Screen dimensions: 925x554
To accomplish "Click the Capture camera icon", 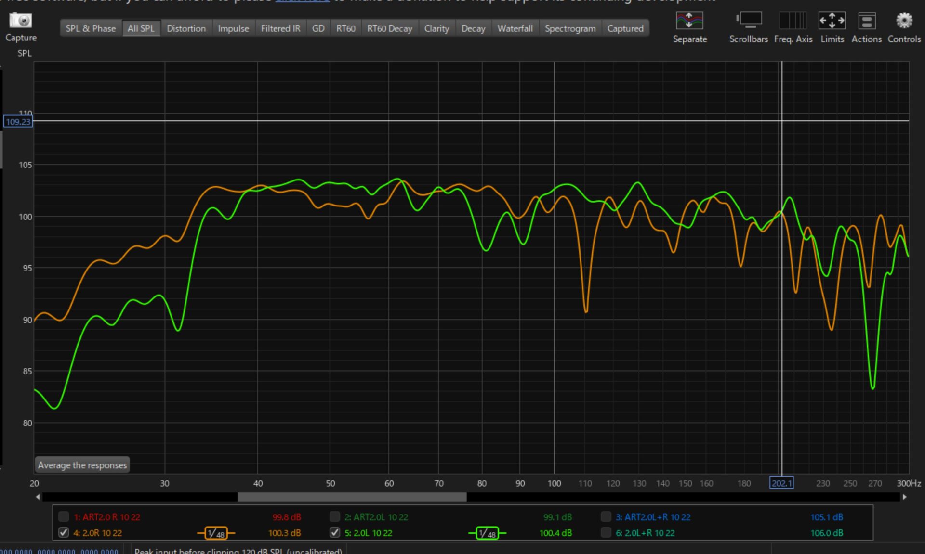I will [x=21, y=21].
